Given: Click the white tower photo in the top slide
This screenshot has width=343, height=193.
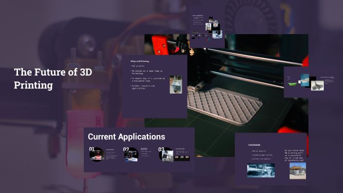Looking at the screenshot, I should (208, 27).
